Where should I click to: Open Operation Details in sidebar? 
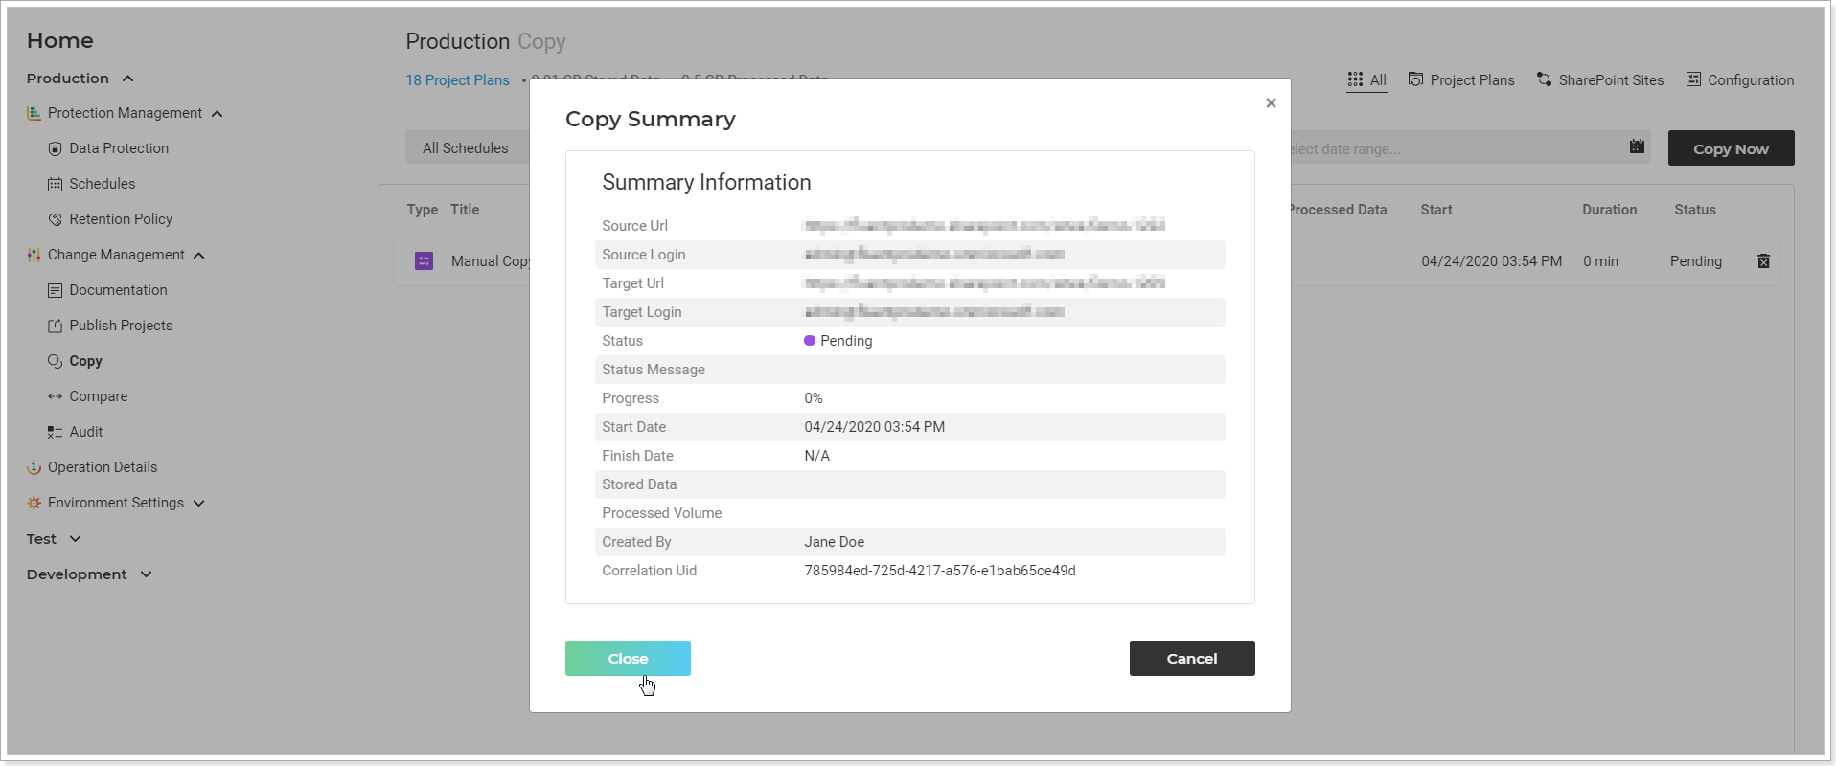(x=103, y=467)
